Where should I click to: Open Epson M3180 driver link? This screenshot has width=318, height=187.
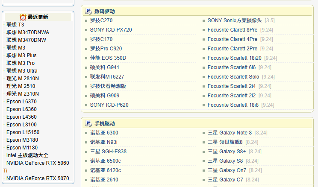click(22, 140)
